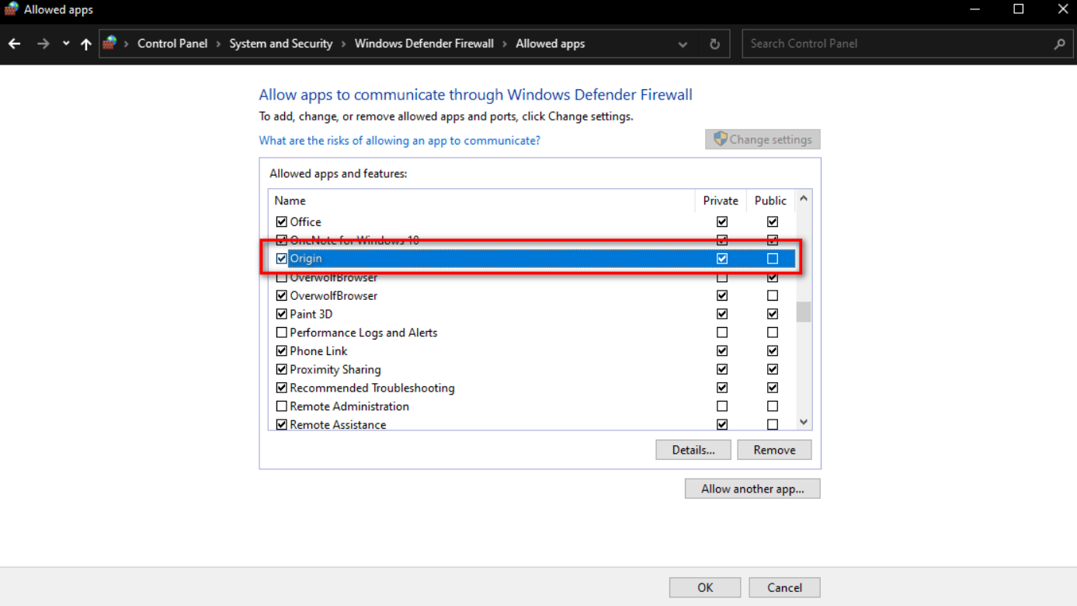Click the search magnifier icon
The height and width of the screenshot is (606, 1077).
tap(1060, 44)
